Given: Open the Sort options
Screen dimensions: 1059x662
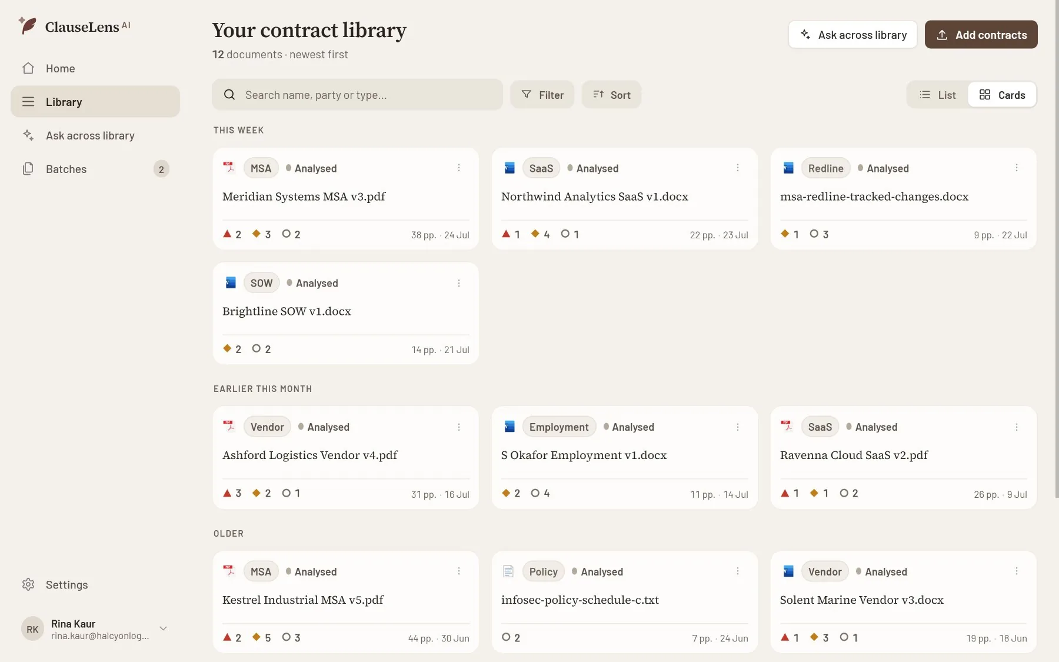Looking at the screenshot, I should [x=611, y=95].
